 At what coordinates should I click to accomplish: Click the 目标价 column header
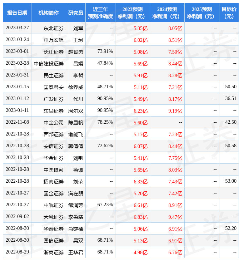tap(229, 13)
